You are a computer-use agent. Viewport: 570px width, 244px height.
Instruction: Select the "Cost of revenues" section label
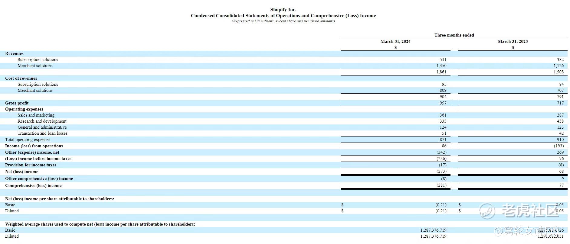(x=21, y=78)
